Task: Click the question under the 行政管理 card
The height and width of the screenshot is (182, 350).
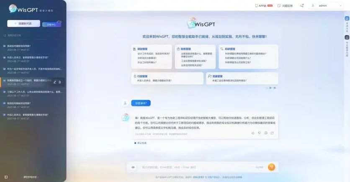Action: pos(154,80)
